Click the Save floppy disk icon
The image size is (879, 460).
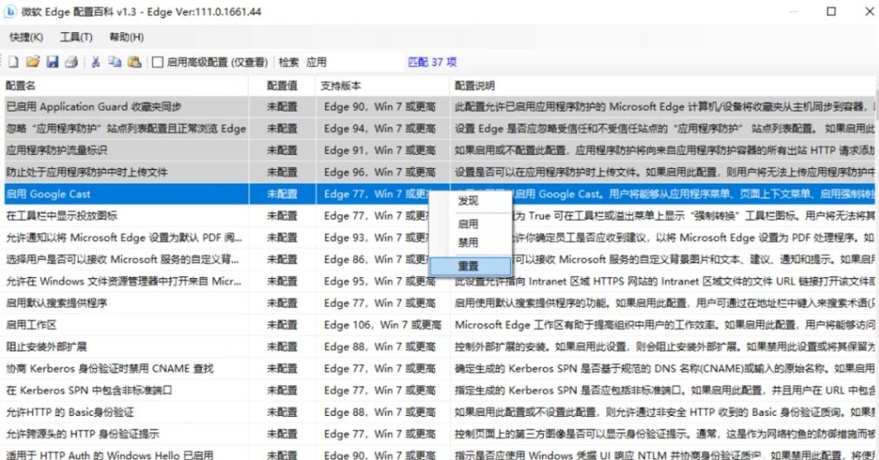pyautogui.click(x=52, y=62)
